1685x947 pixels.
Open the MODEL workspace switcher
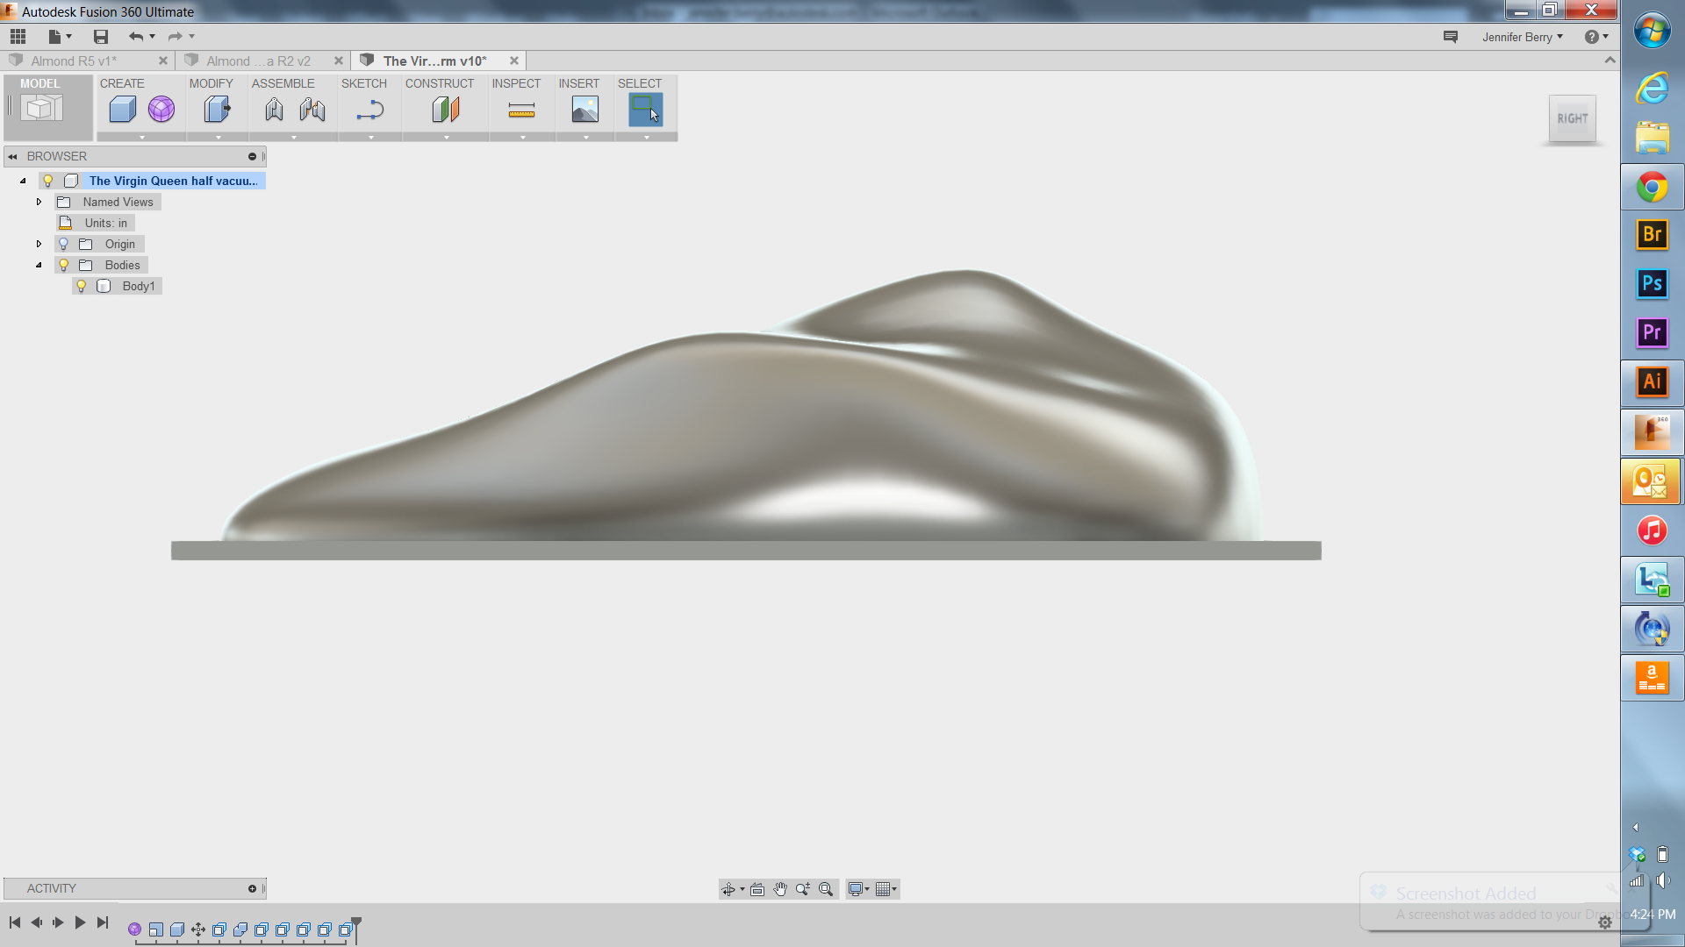coord(48,107)
